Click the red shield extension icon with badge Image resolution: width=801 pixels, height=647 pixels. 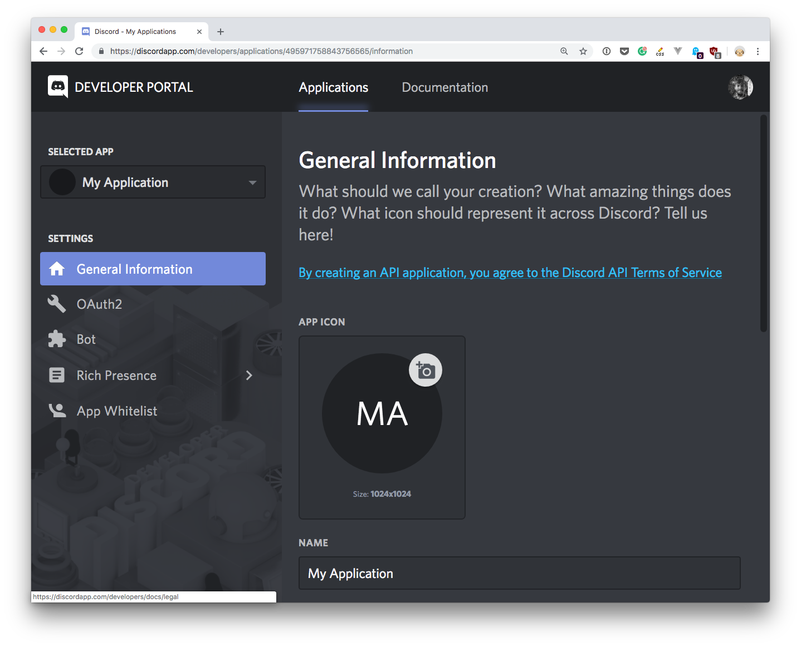pos(715,52)
